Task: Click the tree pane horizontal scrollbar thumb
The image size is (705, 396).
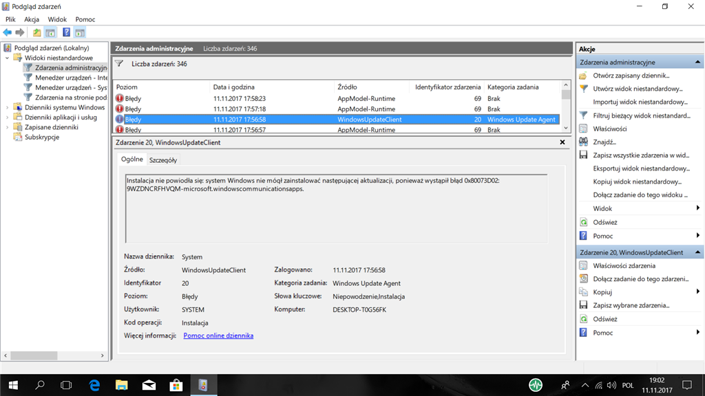Action: click(x=34, y=355)
